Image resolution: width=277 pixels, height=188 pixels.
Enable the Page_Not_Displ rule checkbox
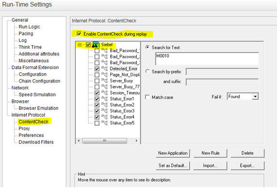(97, 75)
